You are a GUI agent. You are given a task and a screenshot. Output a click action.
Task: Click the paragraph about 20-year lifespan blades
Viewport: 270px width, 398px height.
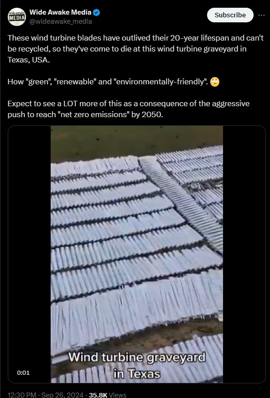[x=135, y=49]
